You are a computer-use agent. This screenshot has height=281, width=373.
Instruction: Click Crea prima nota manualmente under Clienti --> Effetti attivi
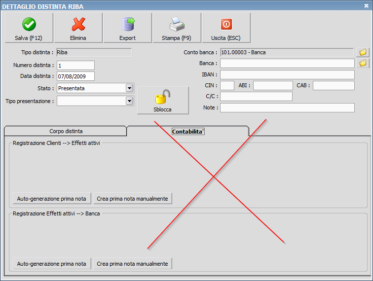pos(133,199)
